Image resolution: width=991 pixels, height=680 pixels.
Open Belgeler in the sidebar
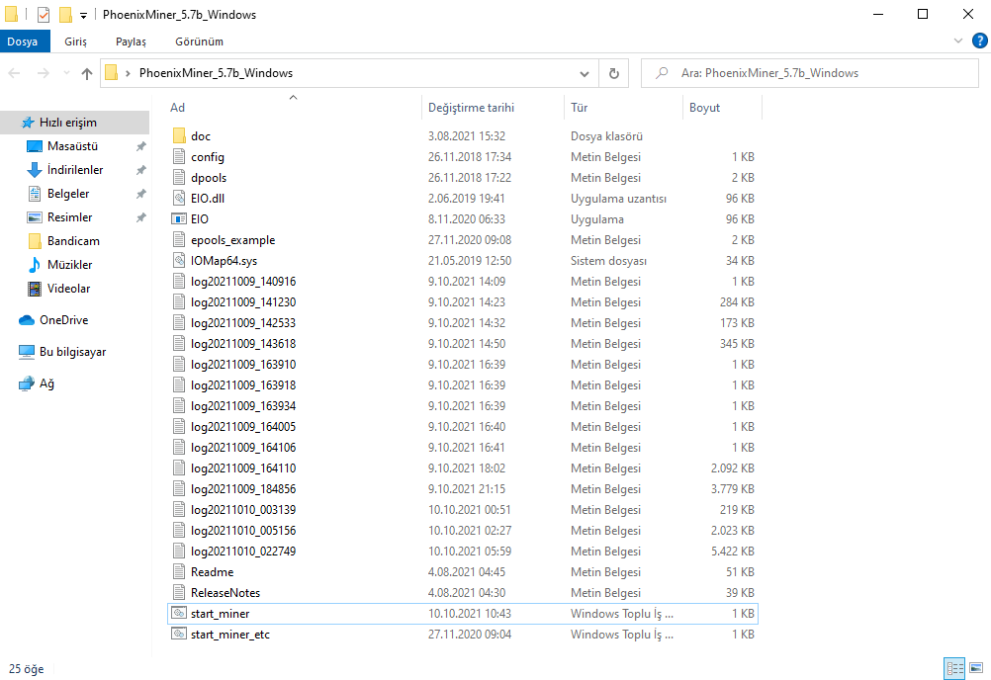pyautogui.click(x=68, y=194)
